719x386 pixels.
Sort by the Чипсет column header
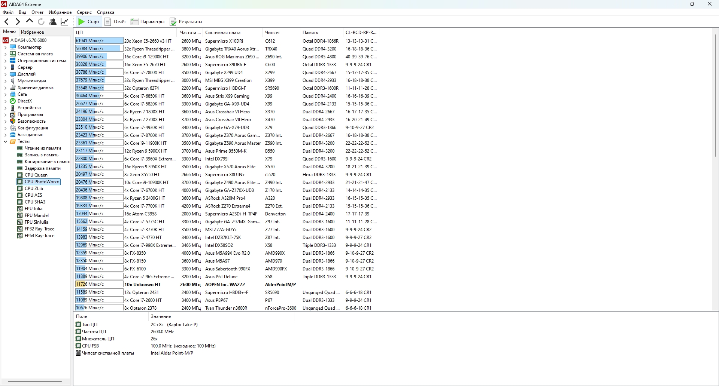[x=281, y=33]
